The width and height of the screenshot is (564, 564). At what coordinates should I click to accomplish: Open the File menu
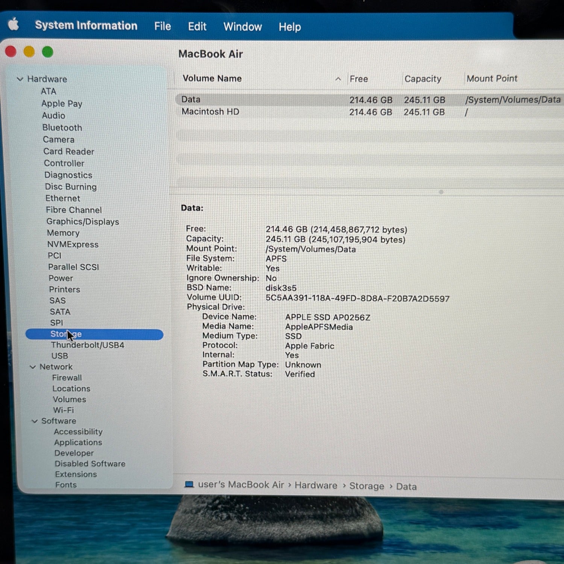[x=162, y=26]
